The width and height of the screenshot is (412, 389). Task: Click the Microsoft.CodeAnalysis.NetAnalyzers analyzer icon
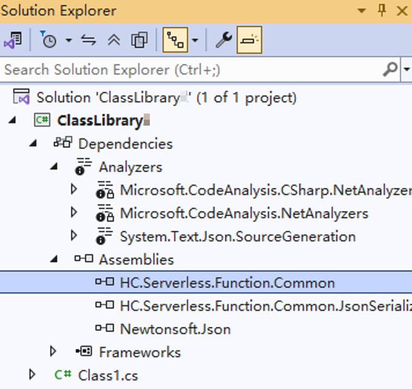click(105, 213)
